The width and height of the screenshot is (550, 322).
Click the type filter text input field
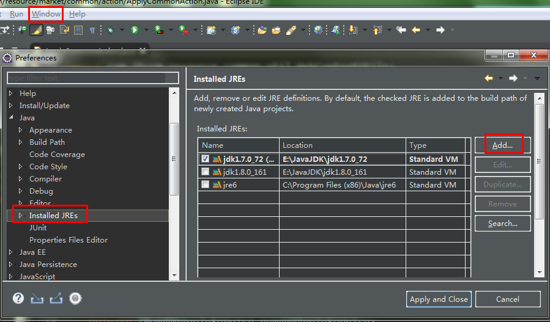(92, 78)
